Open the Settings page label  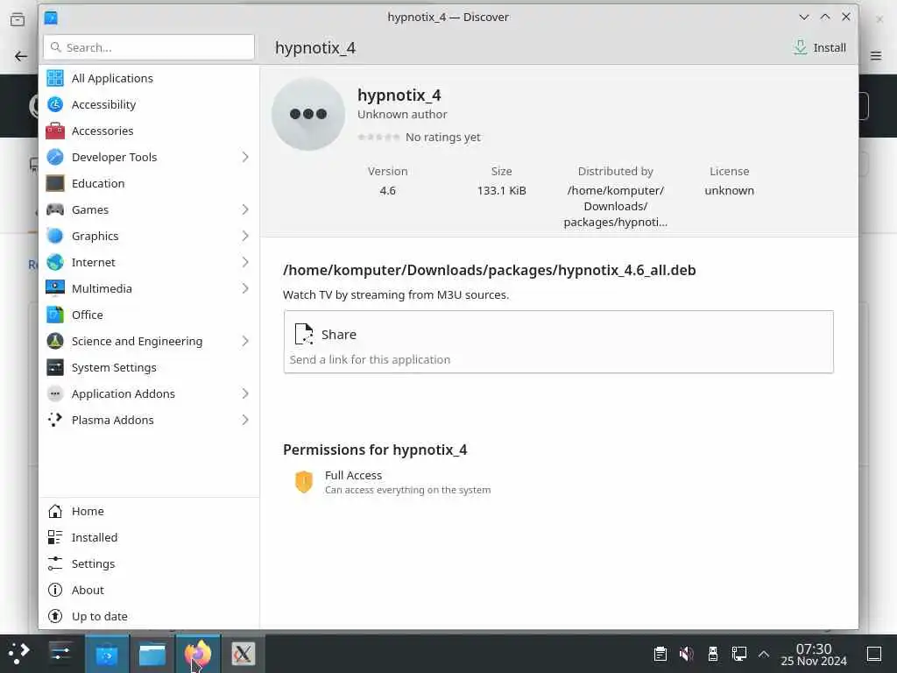(x=93, y=563)
